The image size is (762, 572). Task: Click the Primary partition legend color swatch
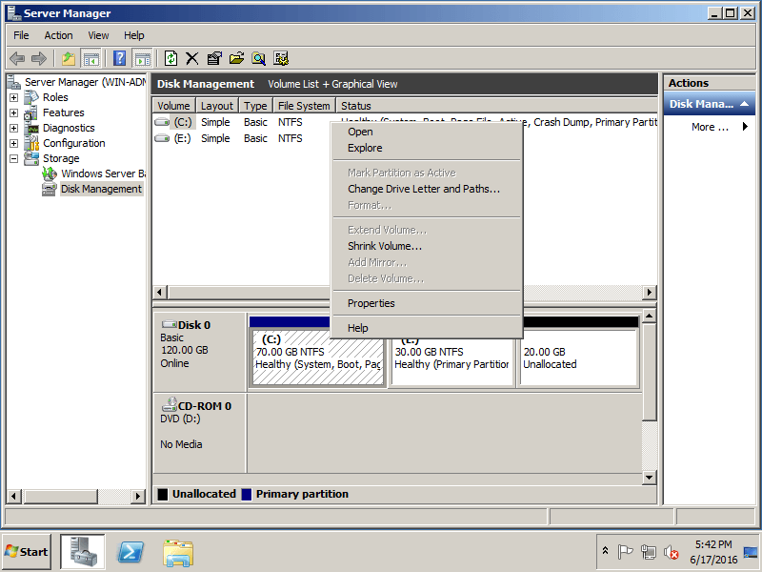pos(247,494)
